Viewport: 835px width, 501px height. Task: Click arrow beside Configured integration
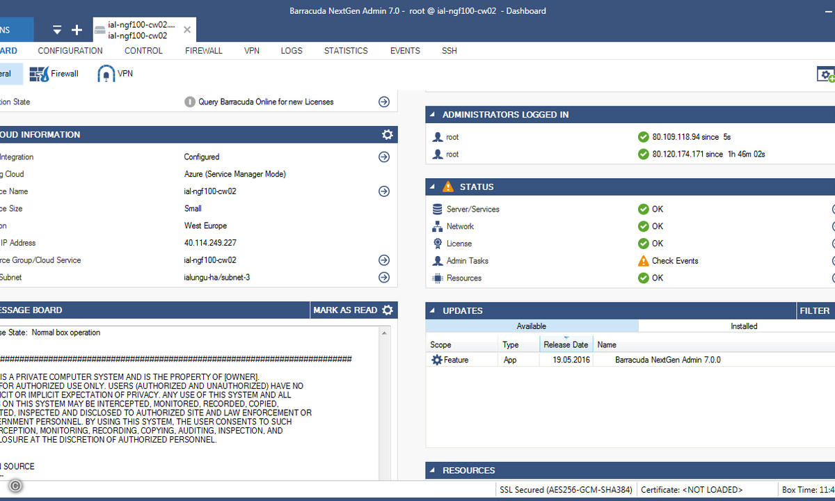click(x=384, y=157)
